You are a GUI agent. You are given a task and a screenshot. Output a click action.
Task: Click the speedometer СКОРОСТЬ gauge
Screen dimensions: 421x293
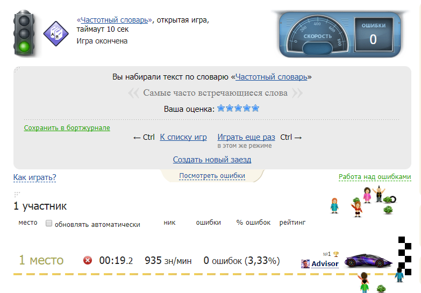pyautogui.click(x=318, y=34)
